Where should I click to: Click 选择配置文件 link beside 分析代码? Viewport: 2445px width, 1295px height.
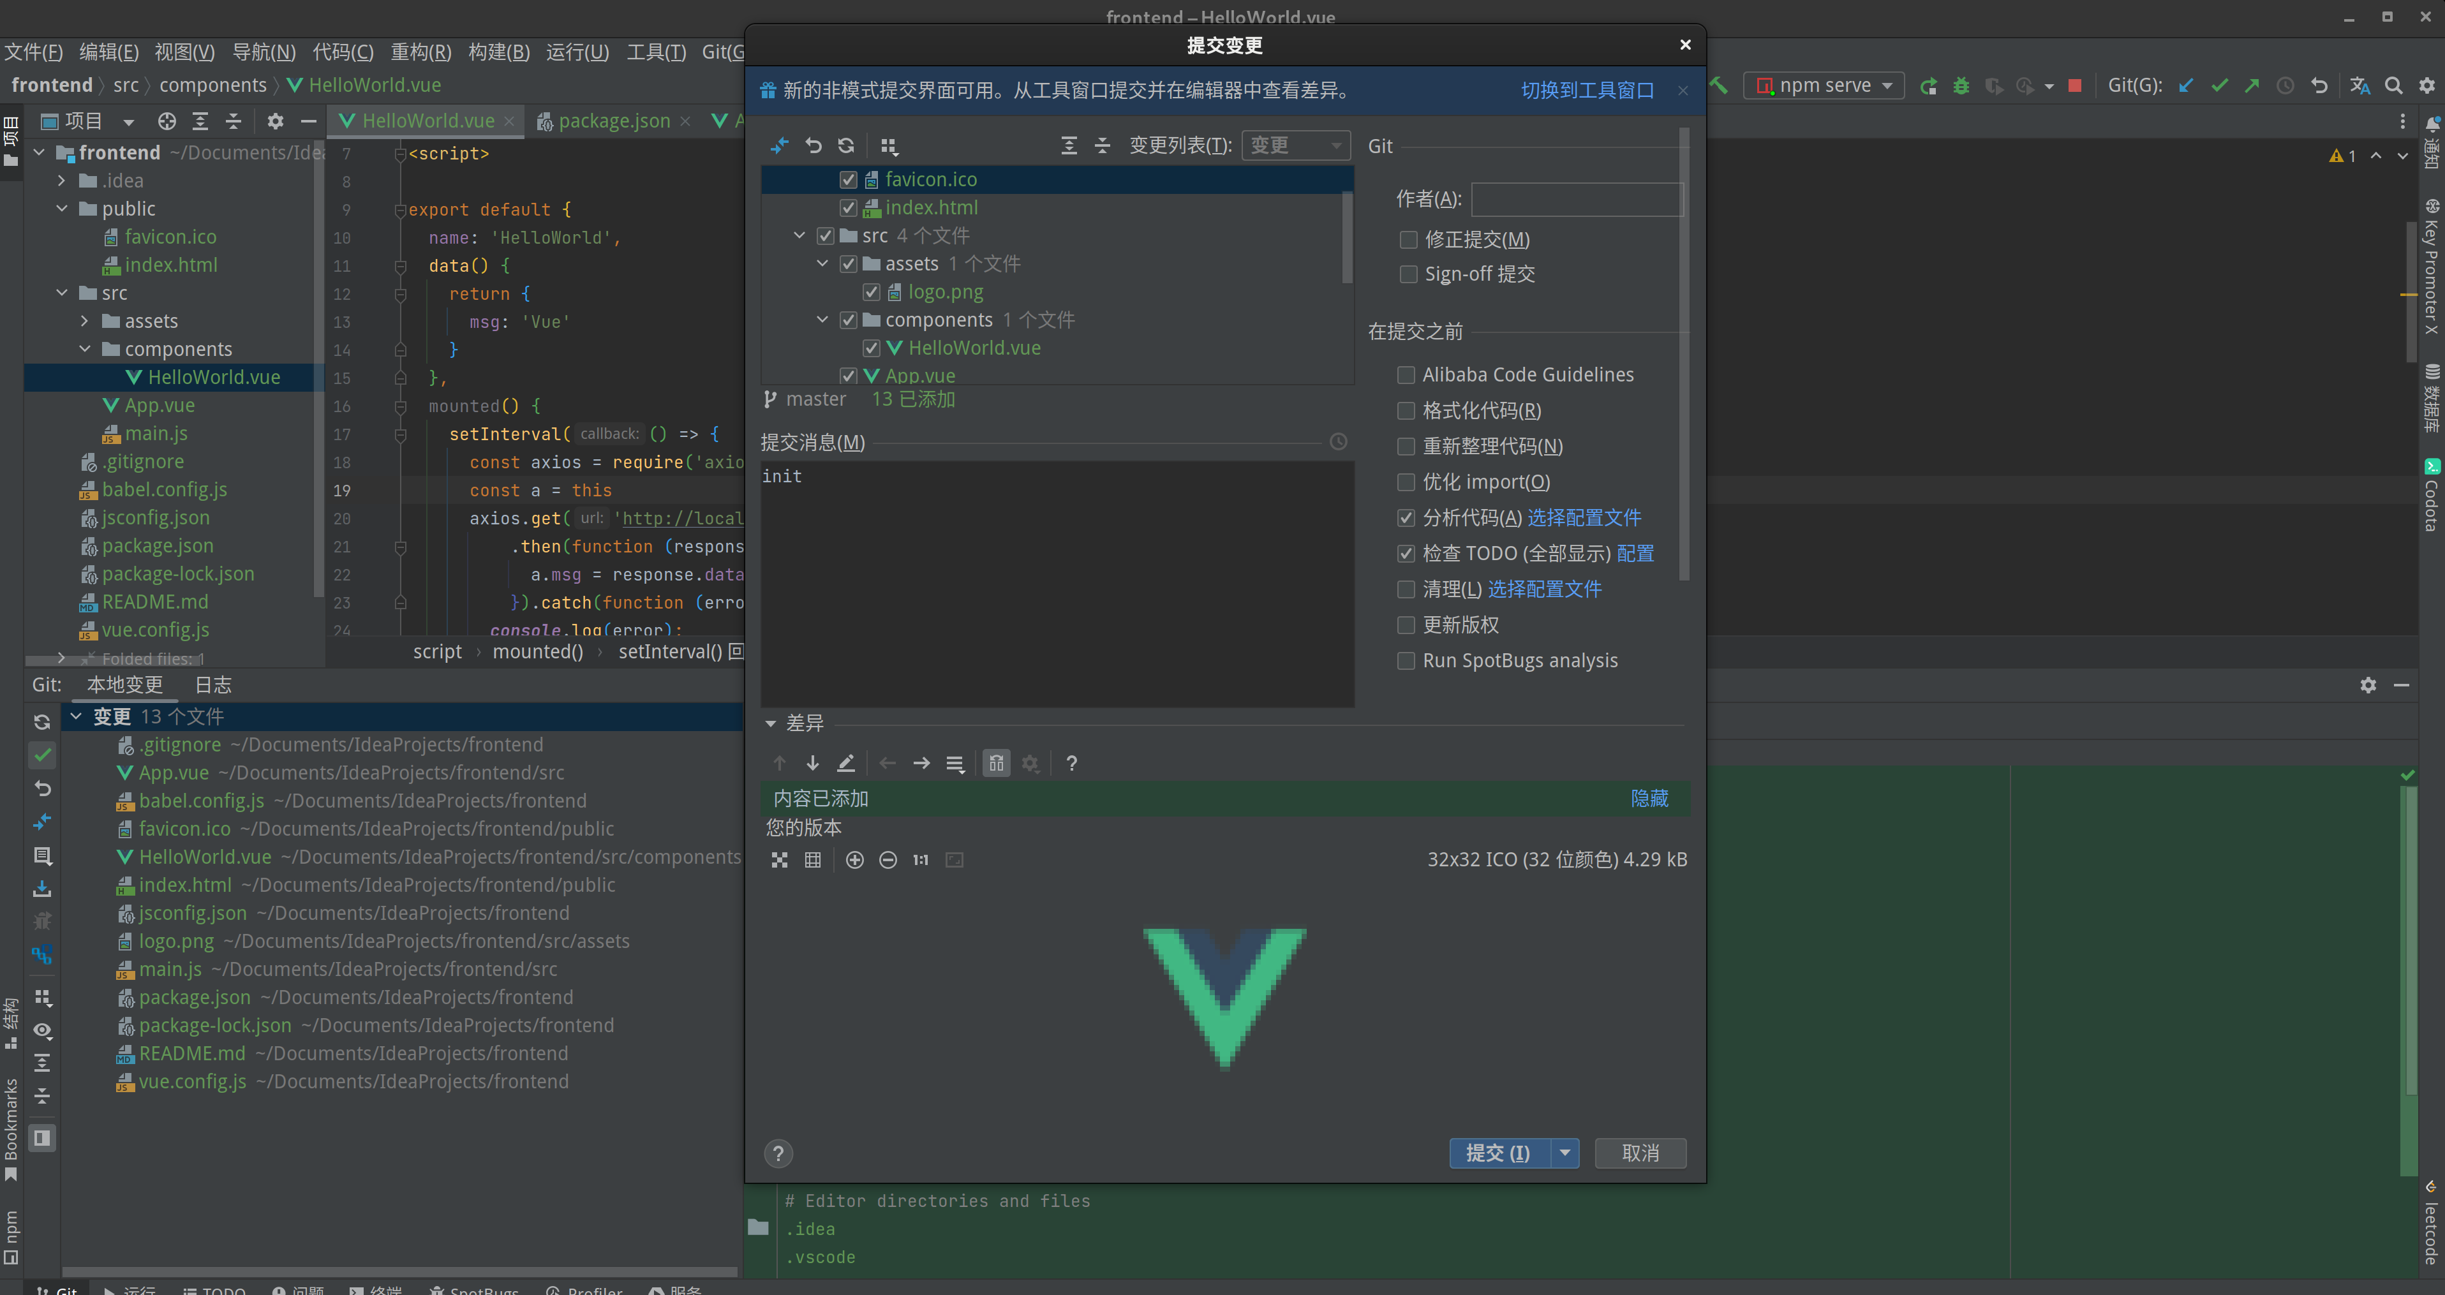(1584, 518)
